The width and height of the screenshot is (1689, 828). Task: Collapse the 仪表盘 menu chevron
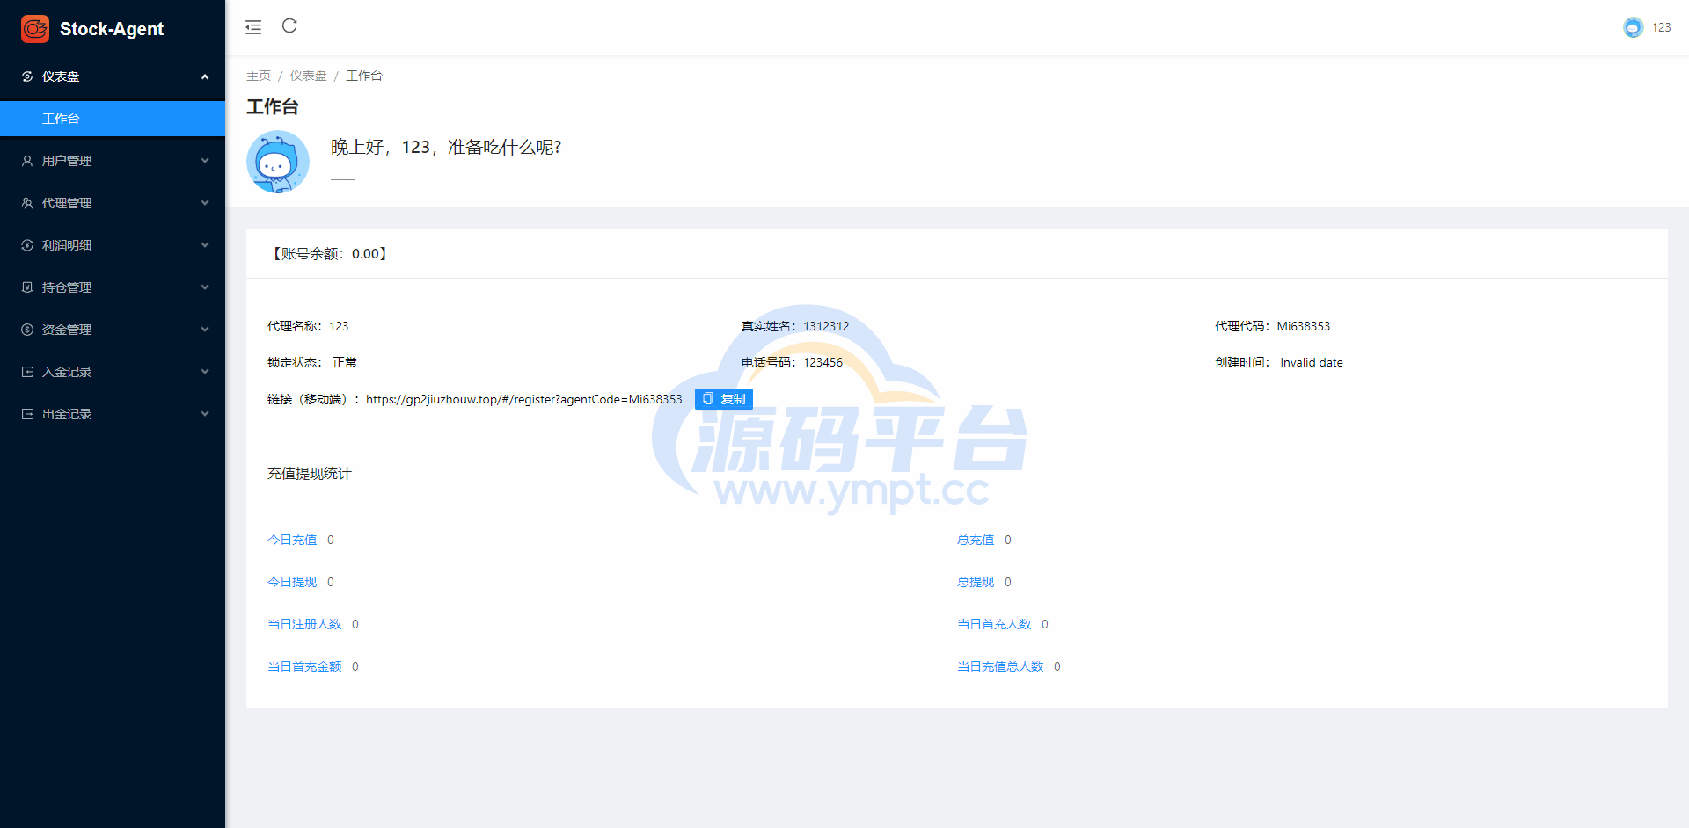[x=205, y=76]
